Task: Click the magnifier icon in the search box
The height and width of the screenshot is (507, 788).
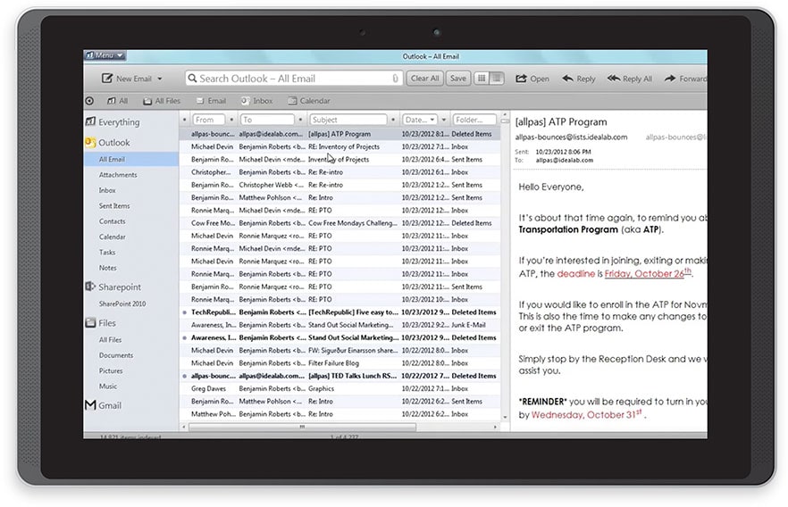Action: point(192,79)
